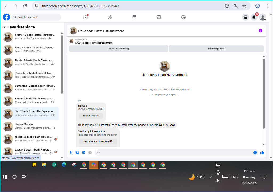Open Janet conversation in list
Image resolution: width=273 pixels, height=192 pixels.
click(x=30, y=49)
